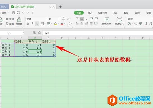The width and height of the screenshot is (153, 108).
Task: Click the Save icon in quick toolbar
Action: (14, 13)
